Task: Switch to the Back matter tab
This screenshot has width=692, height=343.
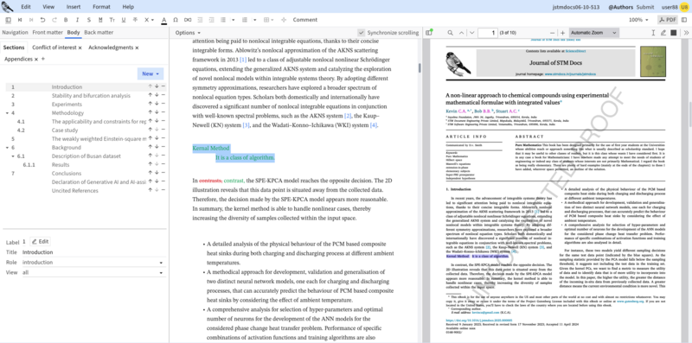Action: pyautogui.click(x=99, y=32)
